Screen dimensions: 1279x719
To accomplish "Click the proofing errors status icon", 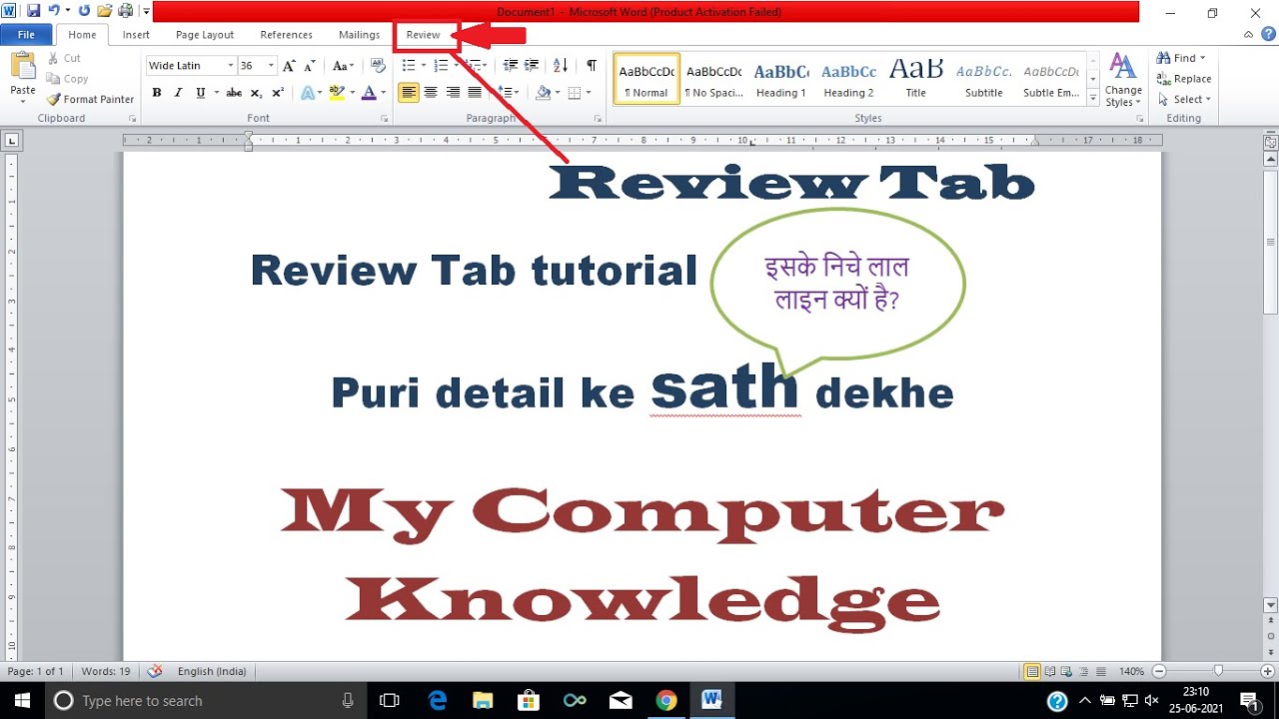I will pos(155,671).
